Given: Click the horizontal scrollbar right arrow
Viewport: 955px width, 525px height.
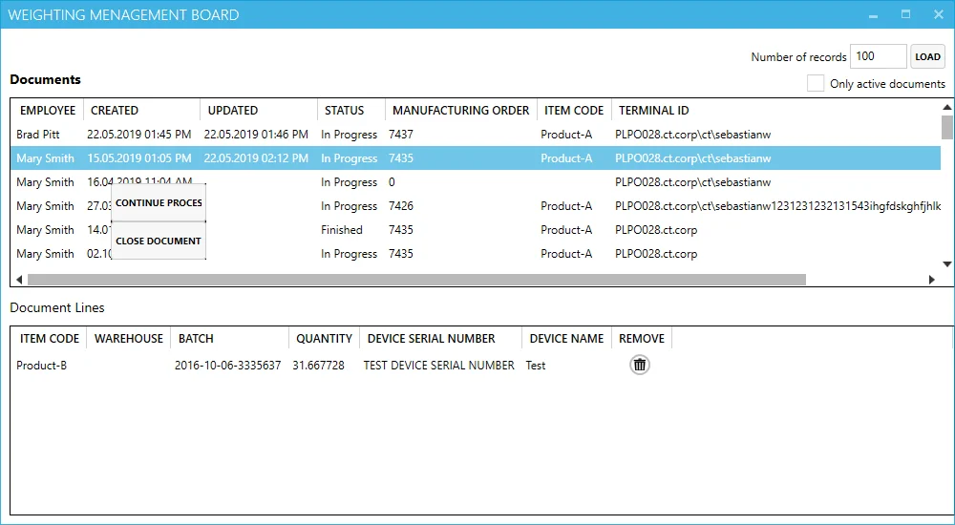Looking at the screenshot, I should coord(932,280).
